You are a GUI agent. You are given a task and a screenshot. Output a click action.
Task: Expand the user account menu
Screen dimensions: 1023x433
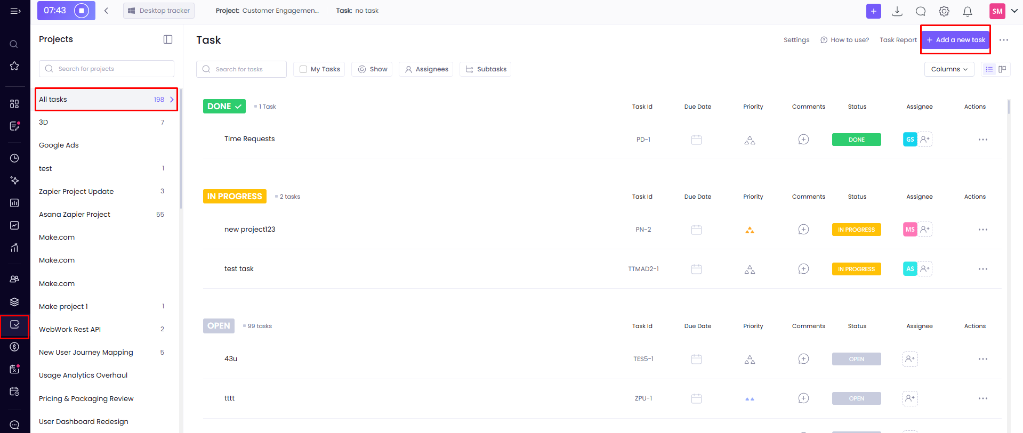pyautogui.click(x=1014, y=11)
